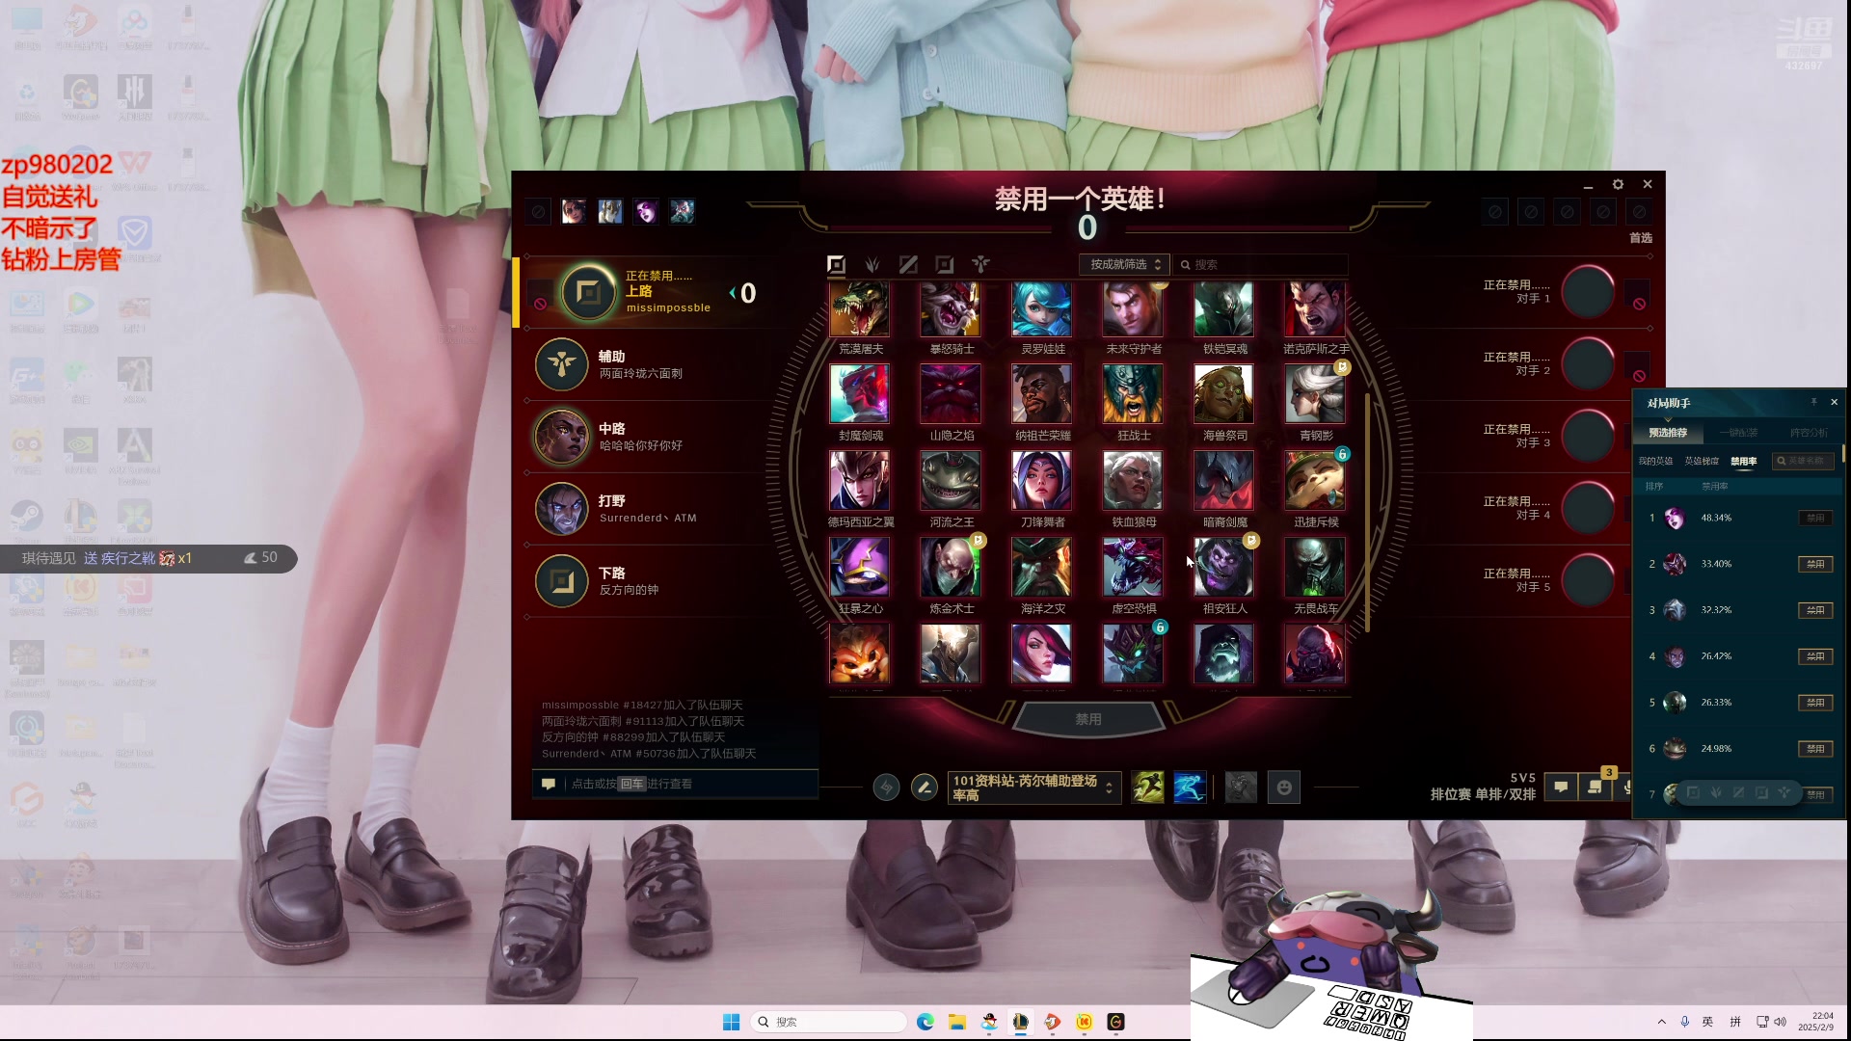Select champion 灵罗娃娃
1851x1041 pixels.
[1041, 309]
